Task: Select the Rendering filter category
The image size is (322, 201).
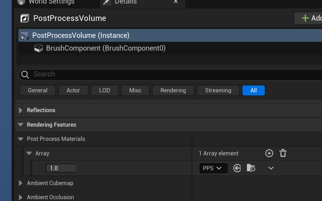Action: coord(173,91)
